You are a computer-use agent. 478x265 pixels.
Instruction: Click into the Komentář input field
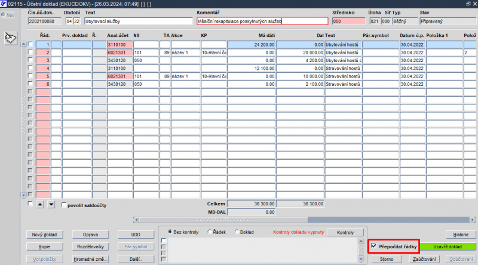click(x=262, y=21)
